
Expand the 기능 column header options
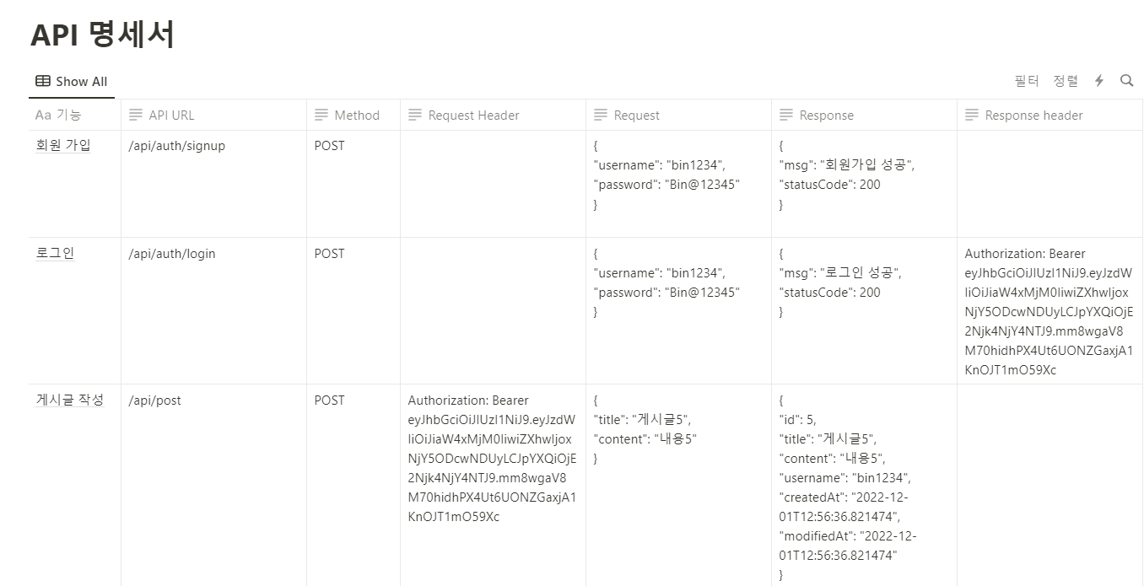(75, 115)
